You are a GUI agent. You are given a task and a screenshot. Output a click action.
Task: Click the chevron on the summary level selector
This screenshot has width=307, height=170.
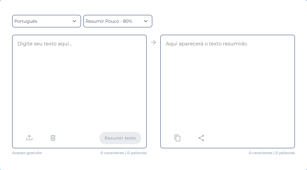[146, 21]
